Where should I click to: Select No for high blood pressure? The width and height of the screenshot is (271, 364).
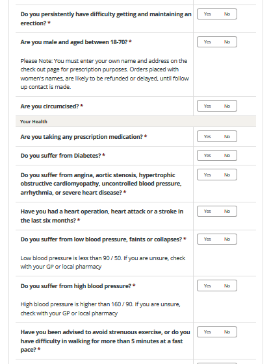(227, 285)
